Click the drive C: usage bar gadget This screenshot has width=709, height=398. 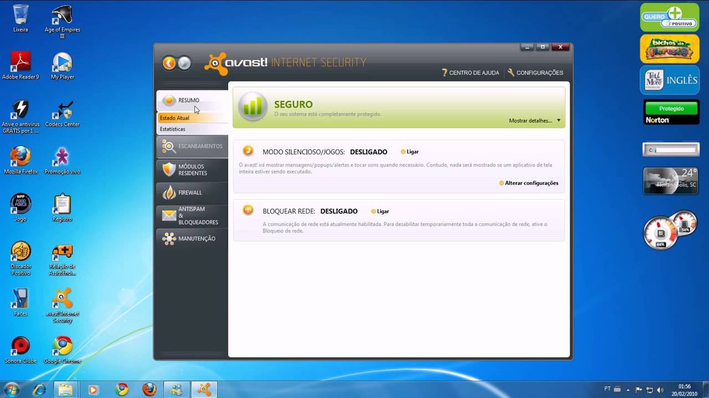pos(671,149)
